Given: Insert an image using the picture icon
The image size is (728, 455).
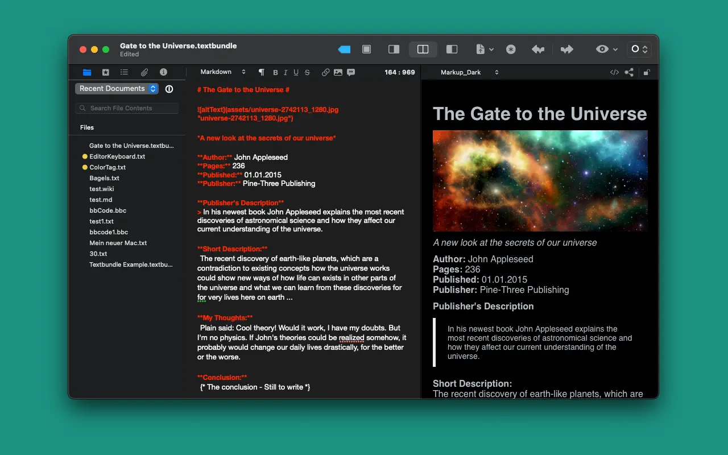Looking at the screenshot, I should (x=338, y=72).
